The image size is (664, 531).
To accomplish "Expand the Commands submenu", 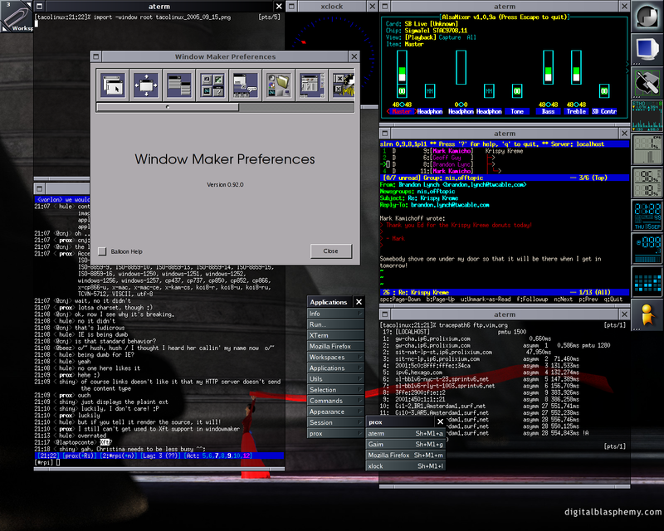I will coord(335,401).
